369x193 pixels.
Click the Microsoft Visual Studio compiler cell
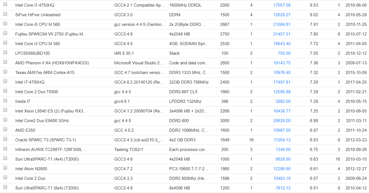tap(139, 63)
